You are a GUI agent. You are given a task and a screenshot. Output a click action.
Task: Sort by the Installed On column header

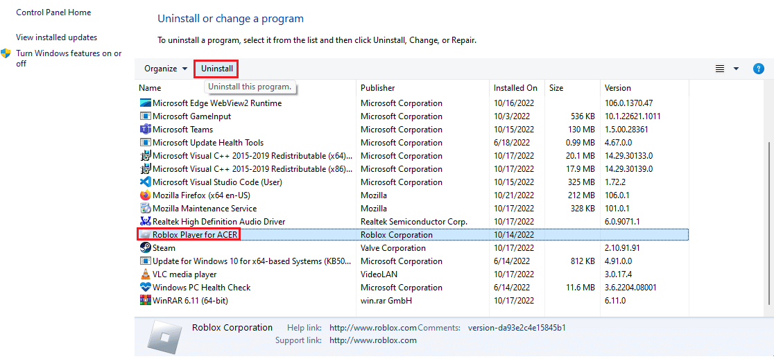pos(517,88)
